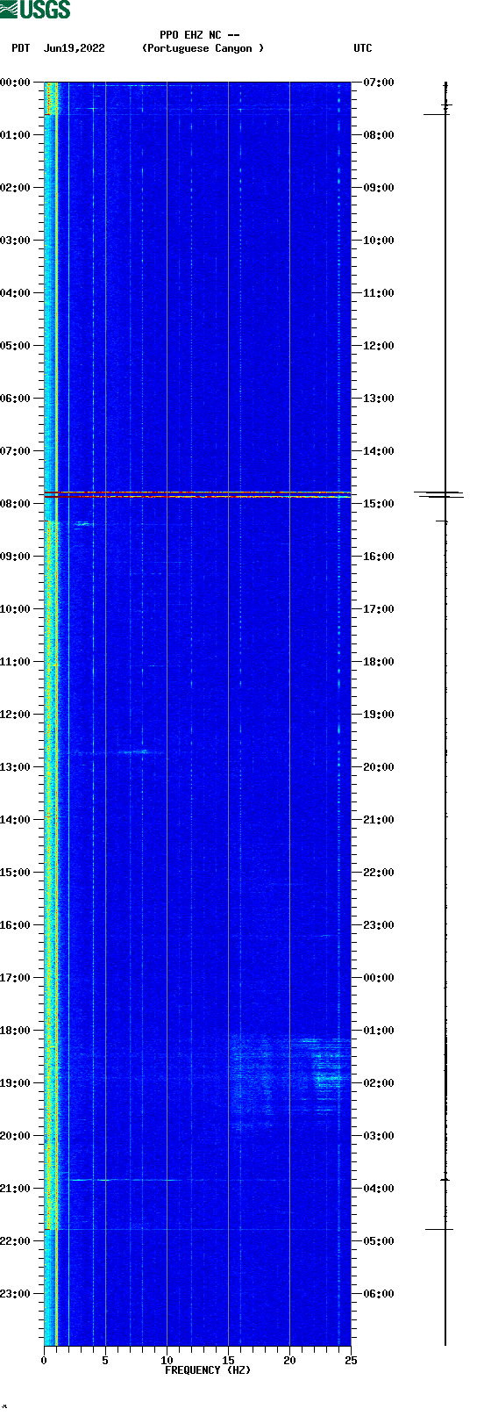Click the 21:00 PDT time label

(15, 1188)
